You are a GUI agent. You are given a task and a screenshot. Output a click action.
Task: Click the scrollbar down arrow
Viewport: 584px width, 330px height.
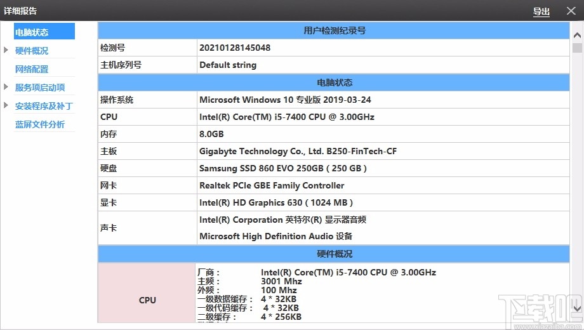577,308
